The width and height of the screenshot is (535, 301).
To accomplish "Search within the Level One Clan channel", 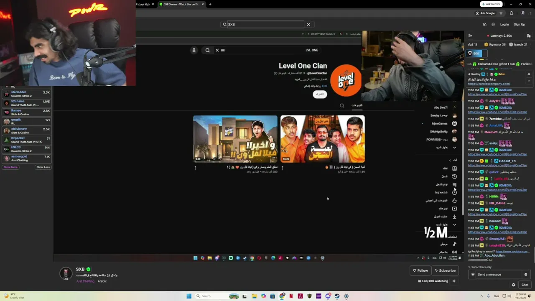I will [x=342, y=105].
